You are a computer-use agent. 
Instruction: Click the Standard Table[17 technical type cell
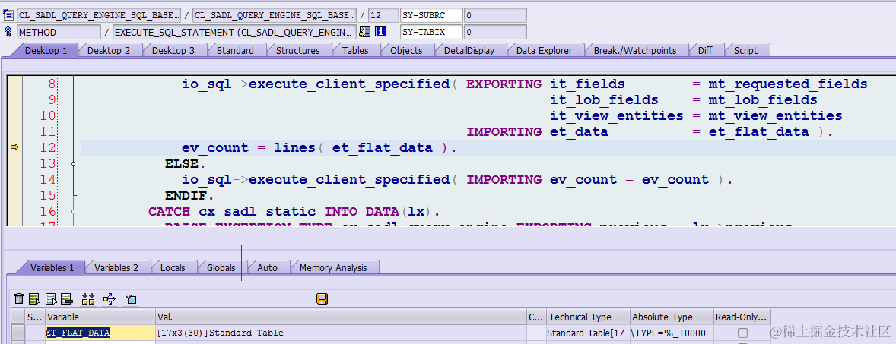tap(588, 333)
